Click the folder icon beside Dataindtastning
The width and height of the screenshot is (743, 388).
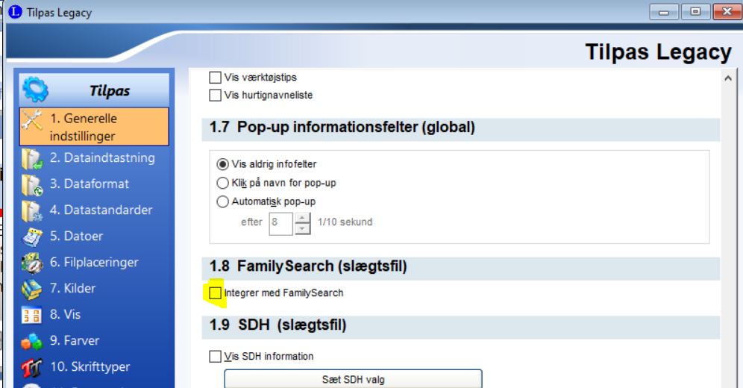[x=32, y=159]
